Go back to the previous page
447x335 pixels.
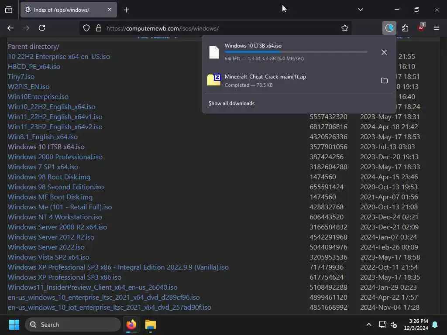pos(10,28)
